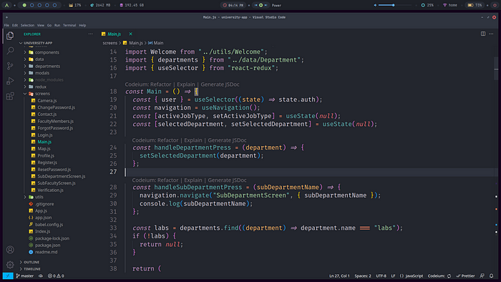Click Generate JSDoc above const Main
The image size is (501, 282).
pos(220,84)
